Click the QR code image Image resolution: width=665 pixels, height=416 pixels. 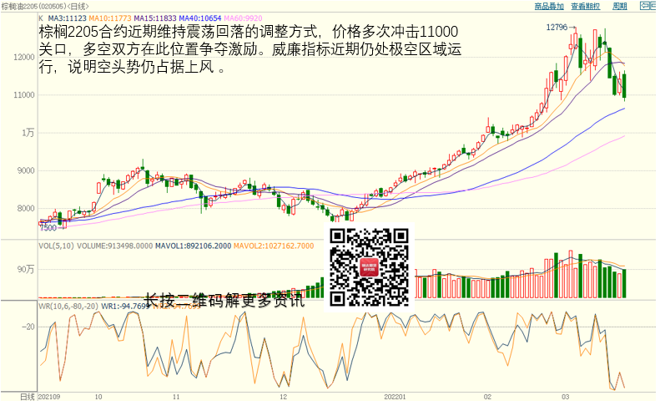point(370,267)
